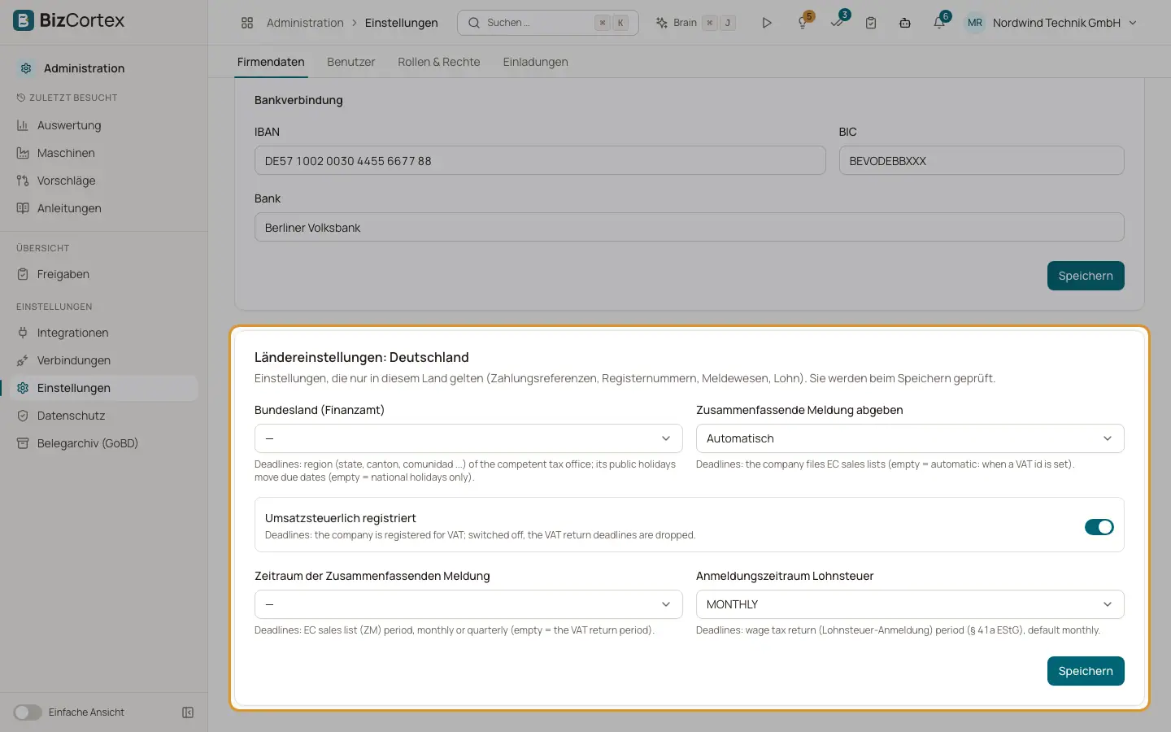This screenshot has height=732, width=1171.
Task: Open Belegarchiv (GoBD) in the sidebar
Action: [103, 443]
